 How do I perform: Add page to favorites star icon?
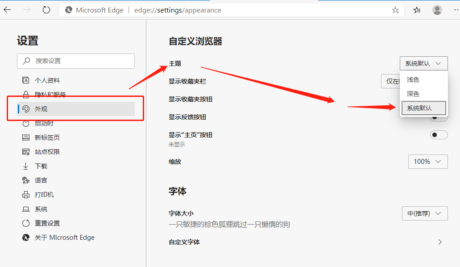395,10
